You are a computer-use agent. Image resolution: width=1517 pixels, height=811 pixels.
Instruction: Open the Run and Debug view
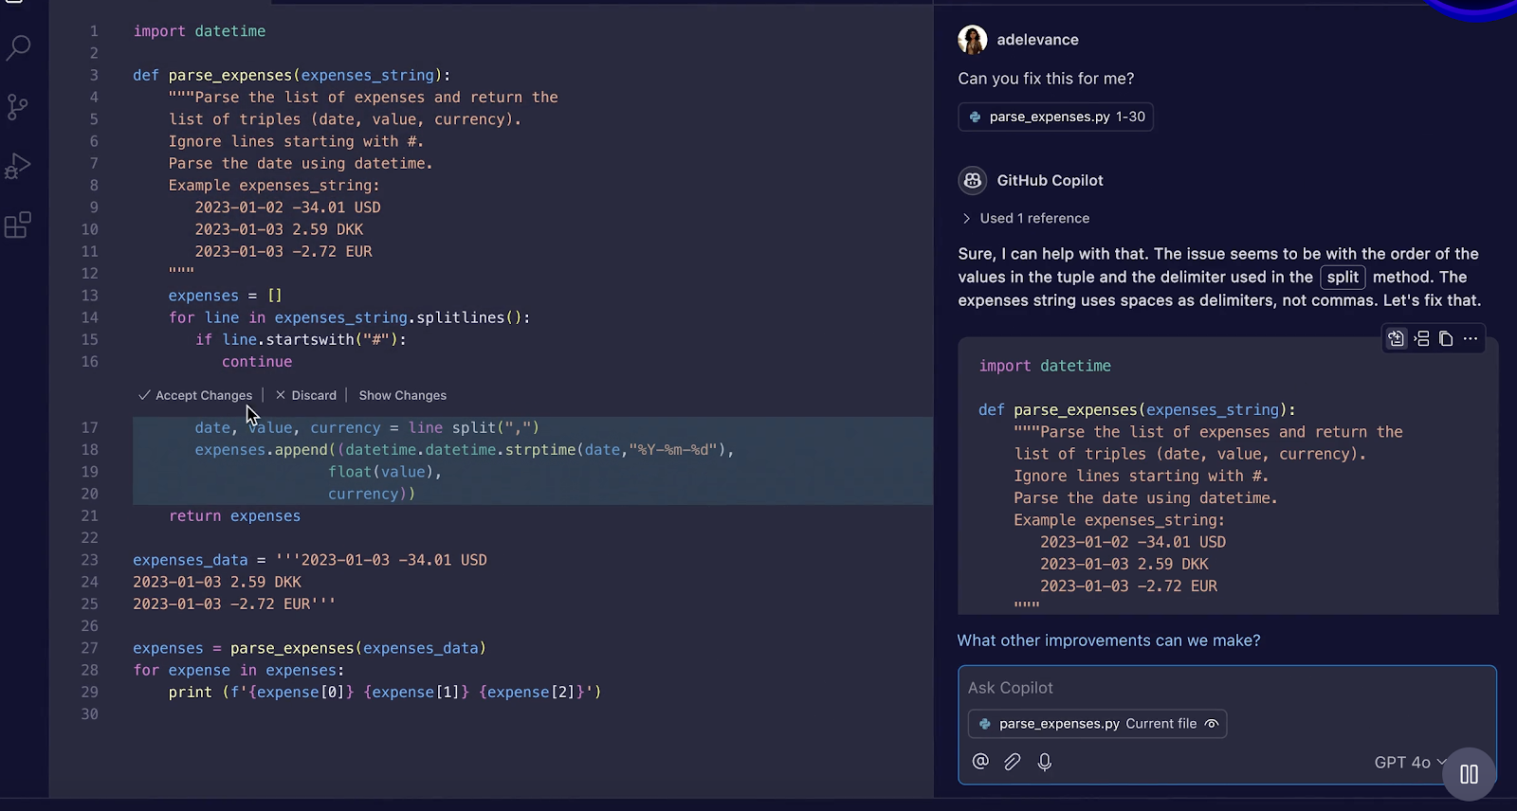point(18,166)
